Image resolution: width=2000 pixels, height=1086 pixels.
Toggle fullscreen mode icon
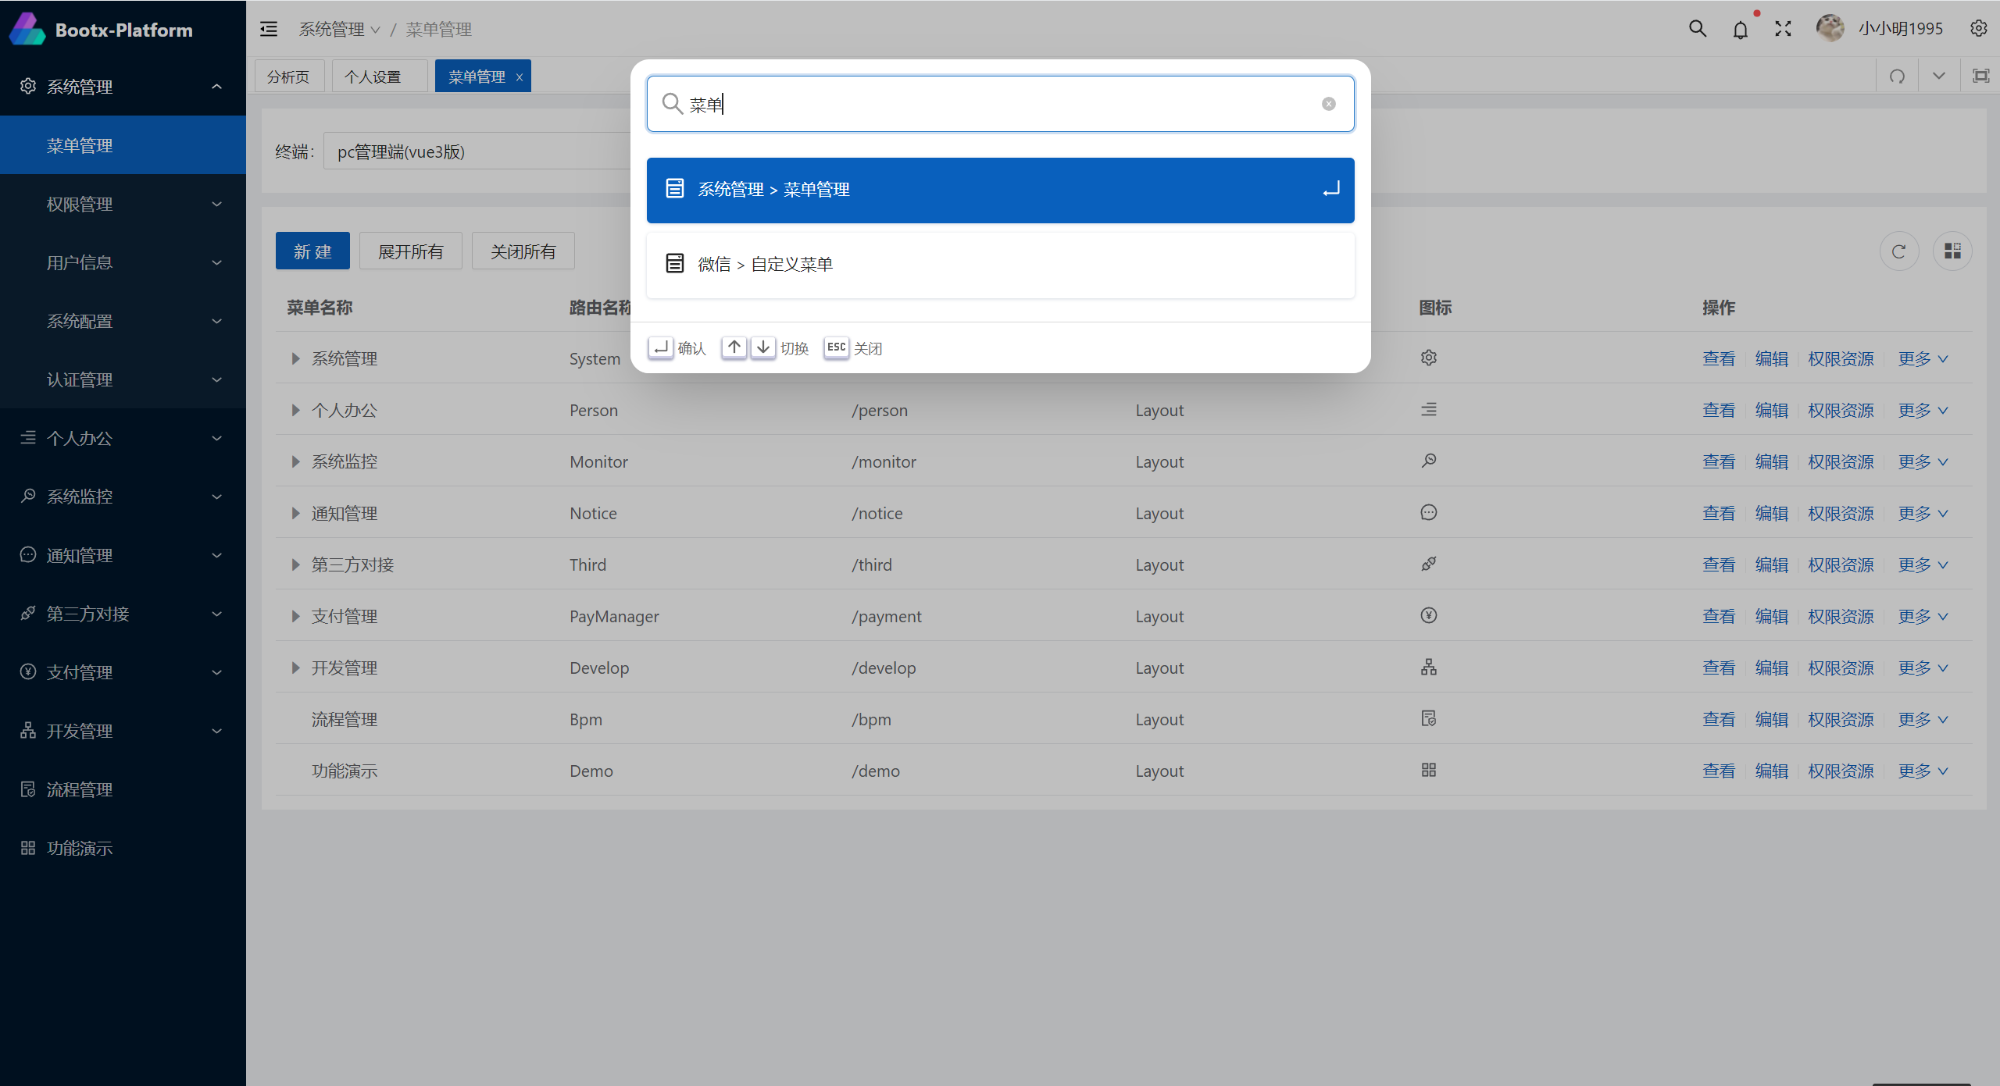pos(1783,29)
